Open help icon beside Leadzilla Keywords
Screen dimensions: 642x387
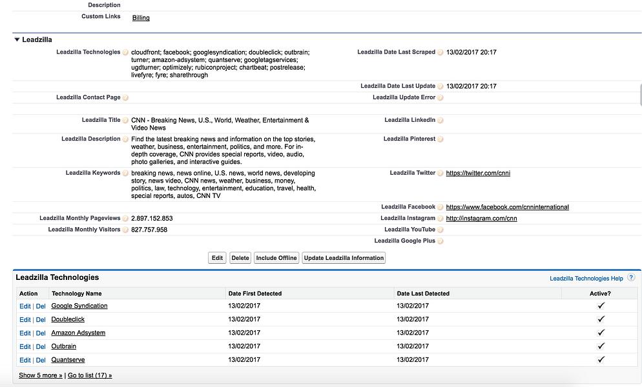(x=125, y=173)
